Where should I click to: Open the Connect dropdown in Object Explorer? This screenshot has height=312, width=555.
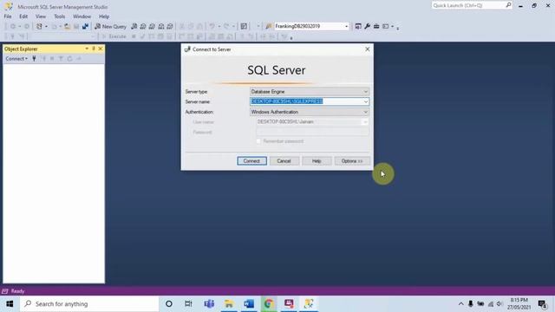(16, 59)
